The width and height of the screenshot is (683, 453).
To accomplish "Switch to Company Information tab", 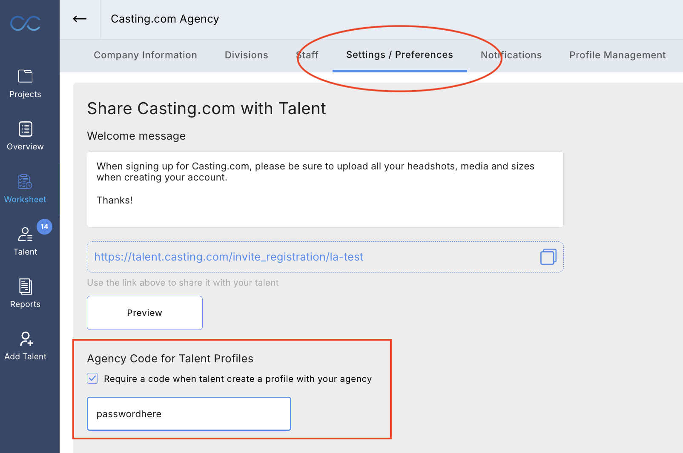I will point(145,55).
